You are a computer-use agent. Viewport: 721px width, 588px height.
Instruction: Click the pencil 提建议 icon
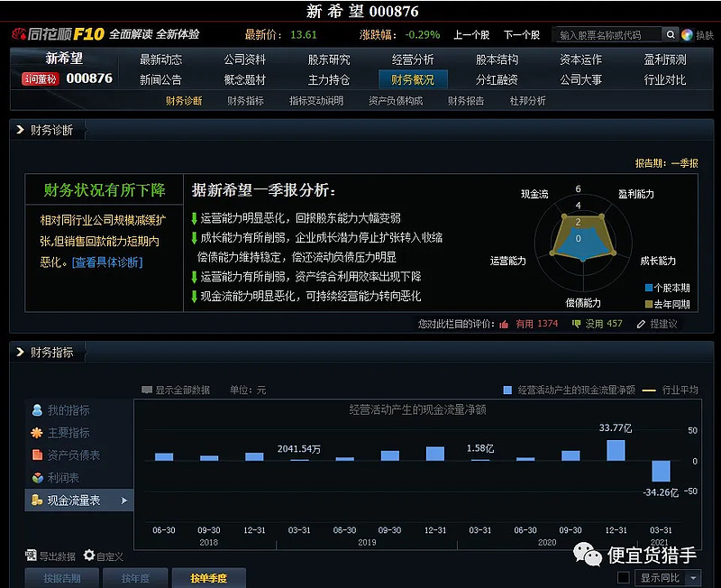[x=641, y=325]
